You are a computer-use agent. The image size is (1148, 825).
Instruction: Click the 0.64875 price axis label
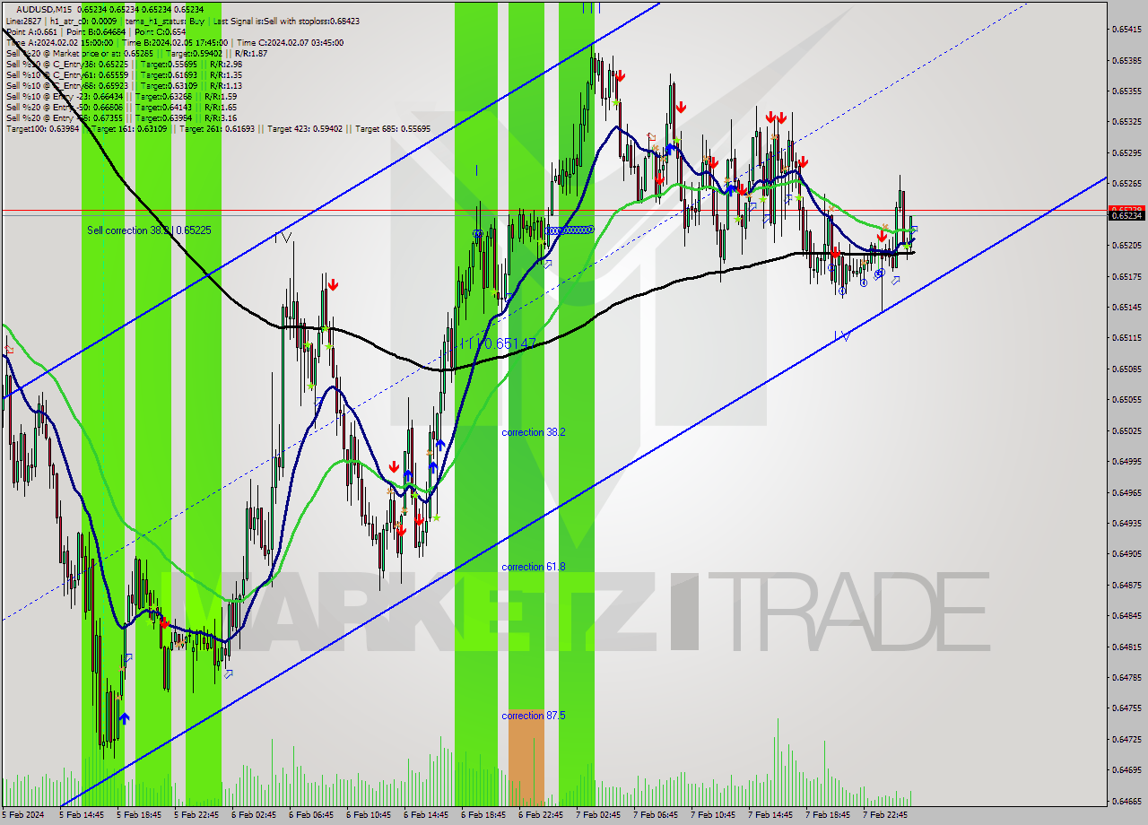(1126, 585)
